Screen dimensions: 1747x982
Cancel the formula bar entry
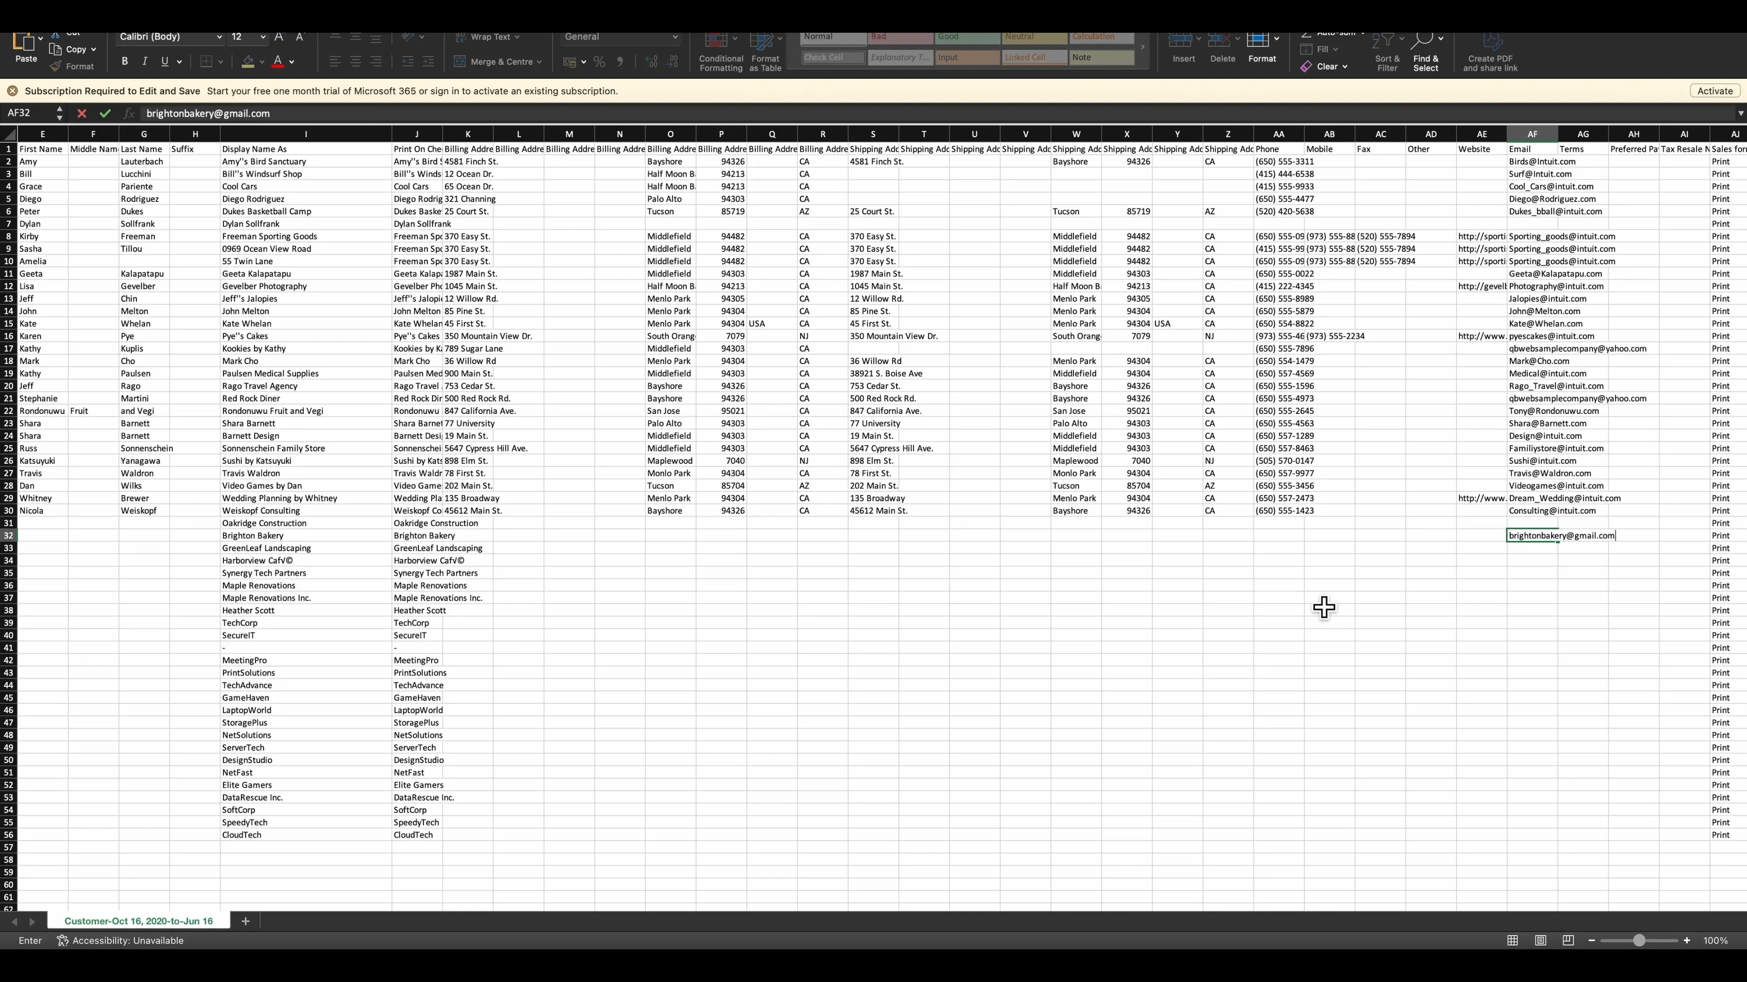(x=82, y=113)
